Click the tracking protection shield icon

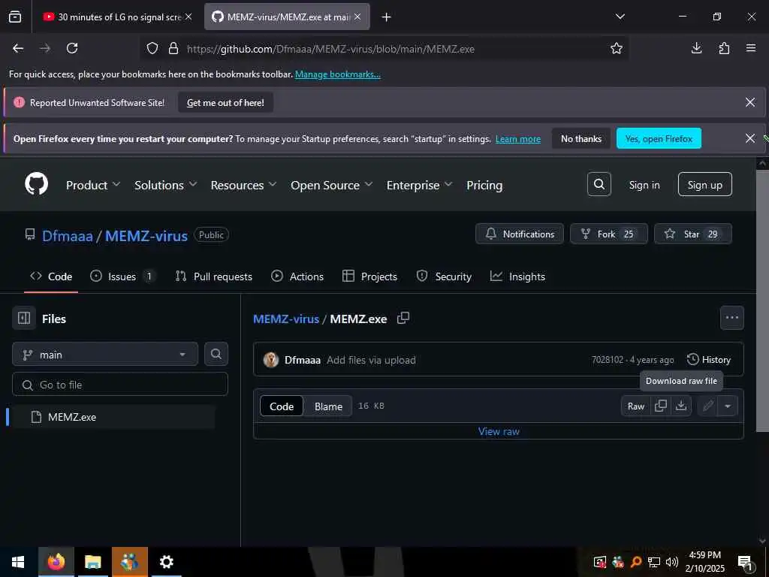click(x=152, y=48)
